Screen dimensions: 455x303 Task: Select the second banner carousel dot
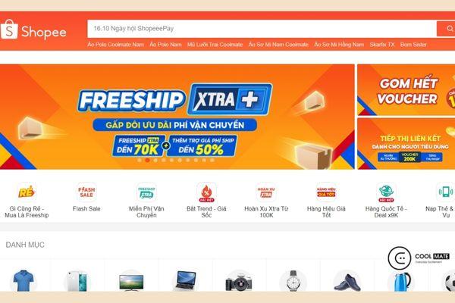click(x=147, y=160)
